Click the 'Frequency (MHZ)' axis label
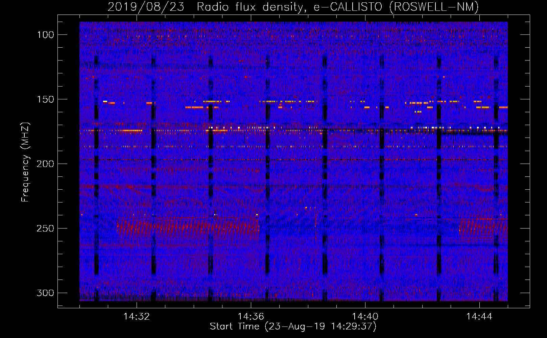Viewport: 547px width, 338px height. (25, 162)
